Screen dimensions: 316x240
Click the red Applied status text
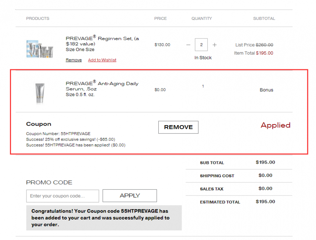pos(276,125)
